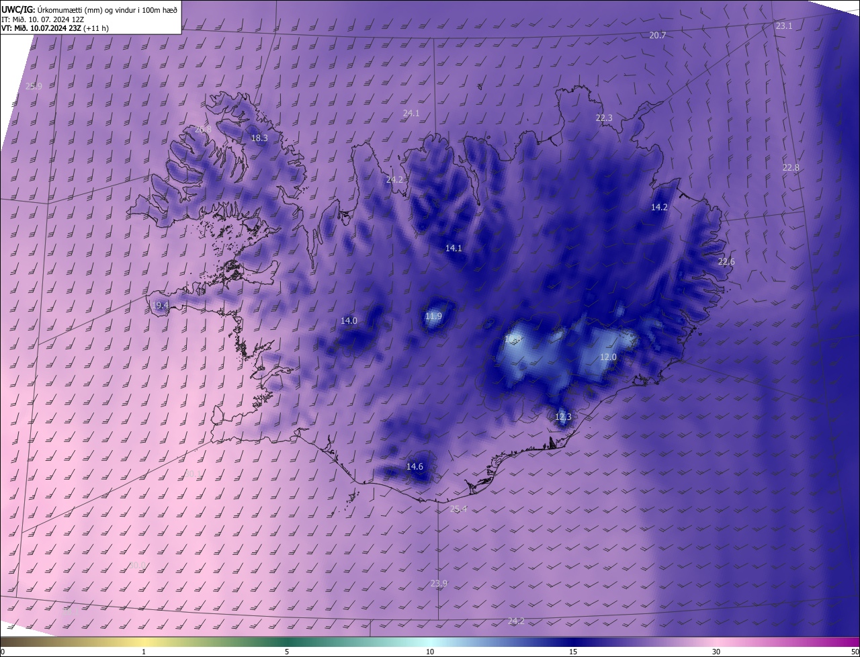Click the 14.2 value label
The height and width of the screenshot is (657, 860).
pos(659,207)
